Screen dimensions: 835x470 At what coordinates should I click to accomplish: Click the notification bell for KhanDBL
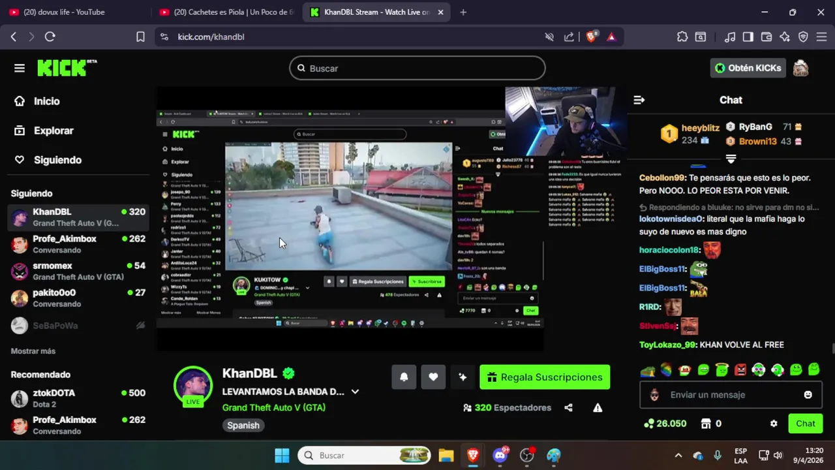(x=404, y=377)
